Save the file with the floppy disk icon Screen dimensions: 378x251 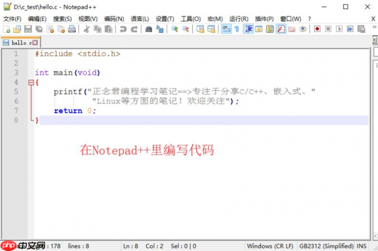point(28,29)
